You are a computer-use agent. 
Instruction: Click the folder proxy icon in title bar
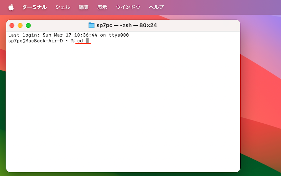tap(92, 25)
